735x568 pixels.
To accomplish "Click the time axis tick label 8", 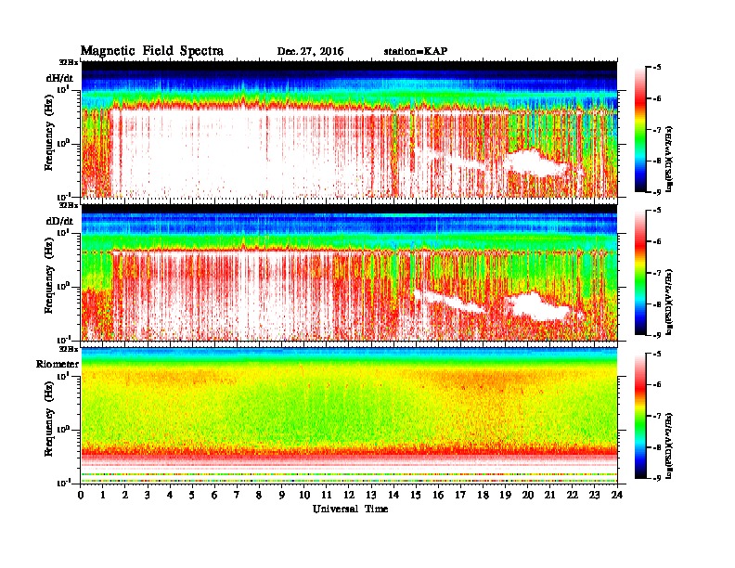I will tap(259, 495).
